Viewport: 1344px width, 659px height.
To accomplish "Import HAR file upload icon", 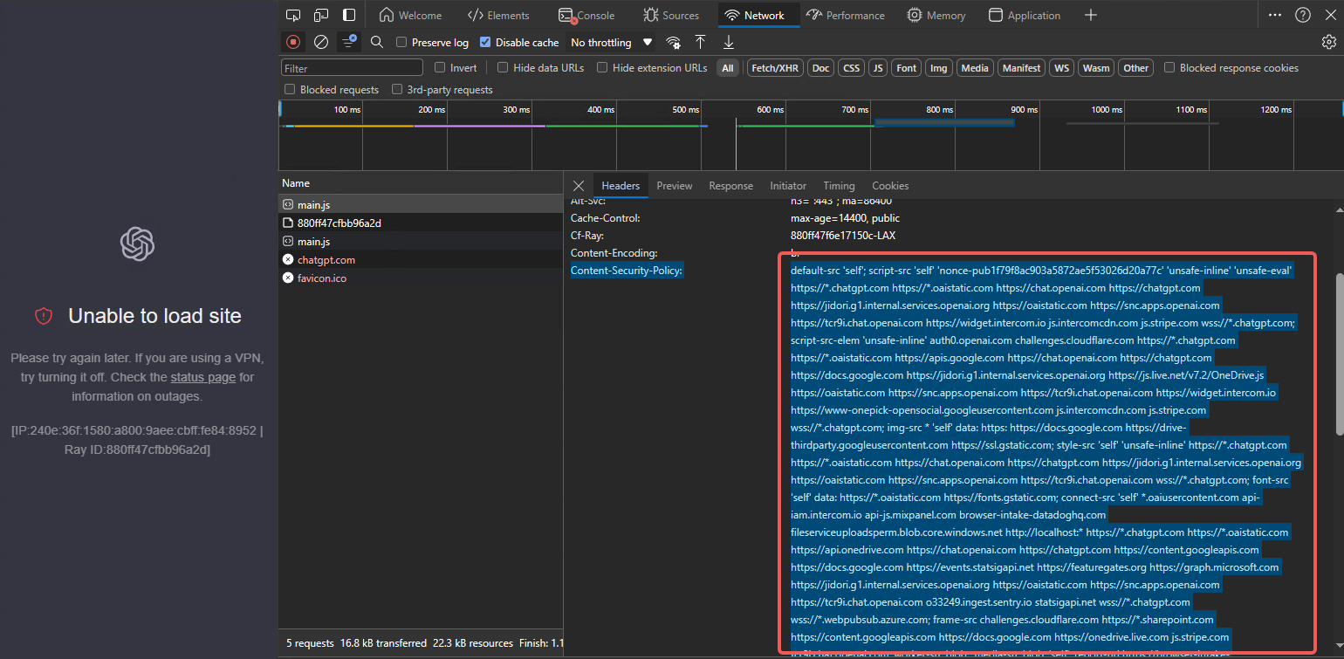I will (x=700, y=42).
